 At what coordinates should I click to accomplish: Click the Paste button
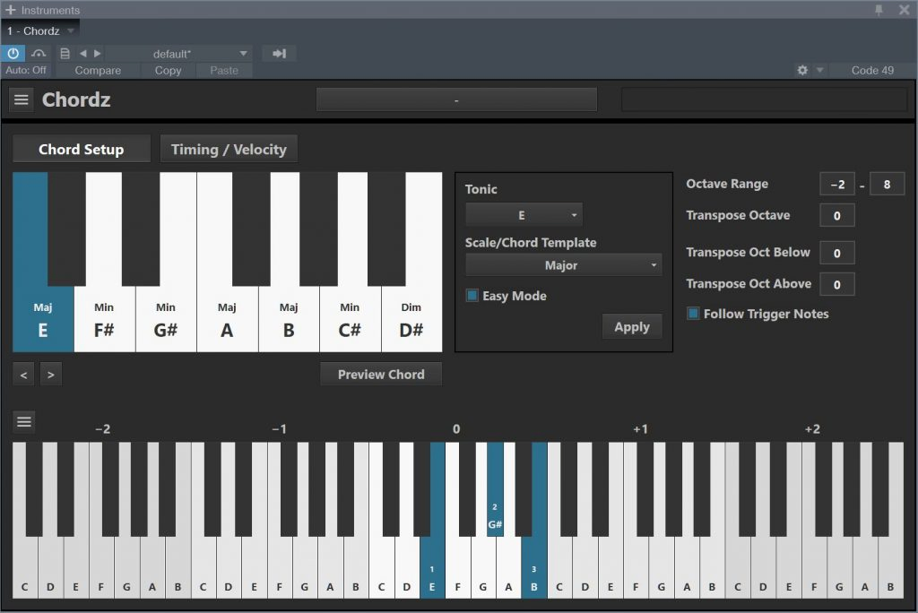(224, 70)
